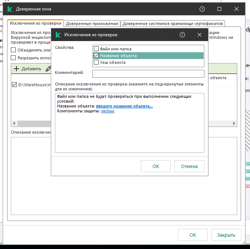Viewport: 250px width, 249px height.
Task: Check the Хеш объекта checkbox
Action: click(x=96, y=62)
